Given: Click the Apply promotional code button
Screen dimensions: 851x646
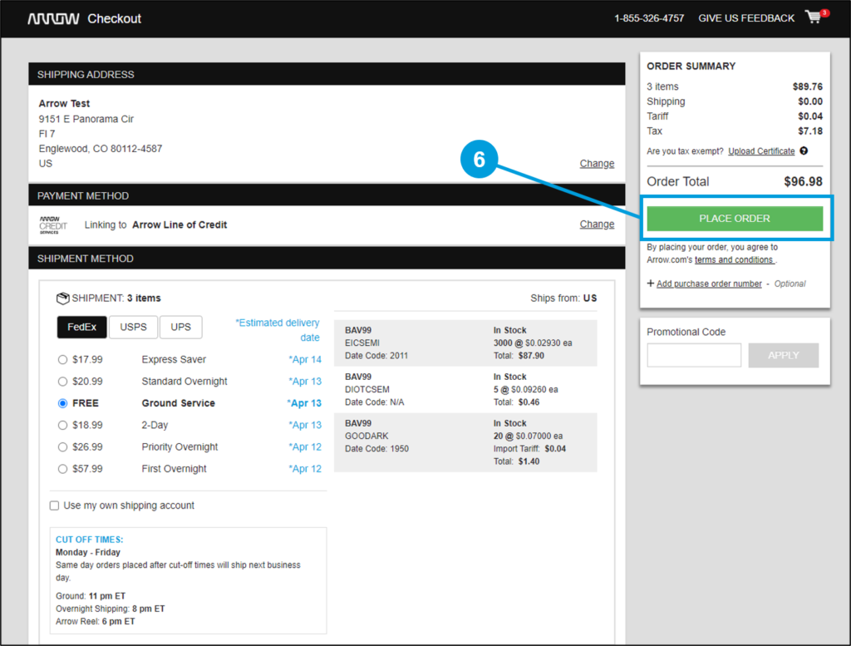Looking at the screenshot, I should 783,355.
